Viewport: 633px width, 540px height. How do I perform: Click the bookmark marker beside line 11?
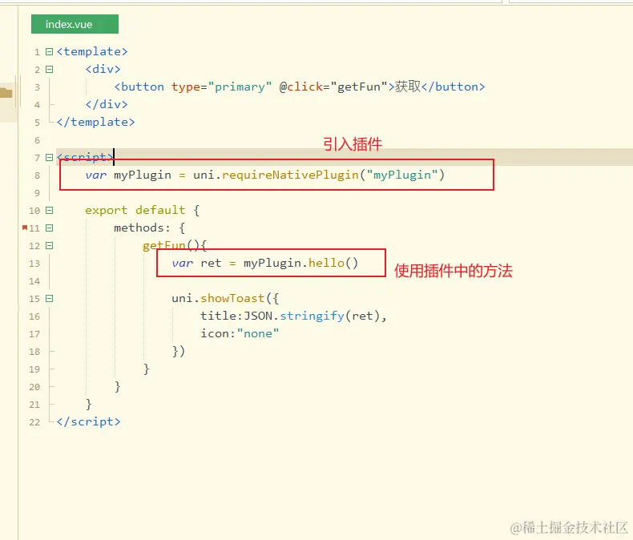25,228
